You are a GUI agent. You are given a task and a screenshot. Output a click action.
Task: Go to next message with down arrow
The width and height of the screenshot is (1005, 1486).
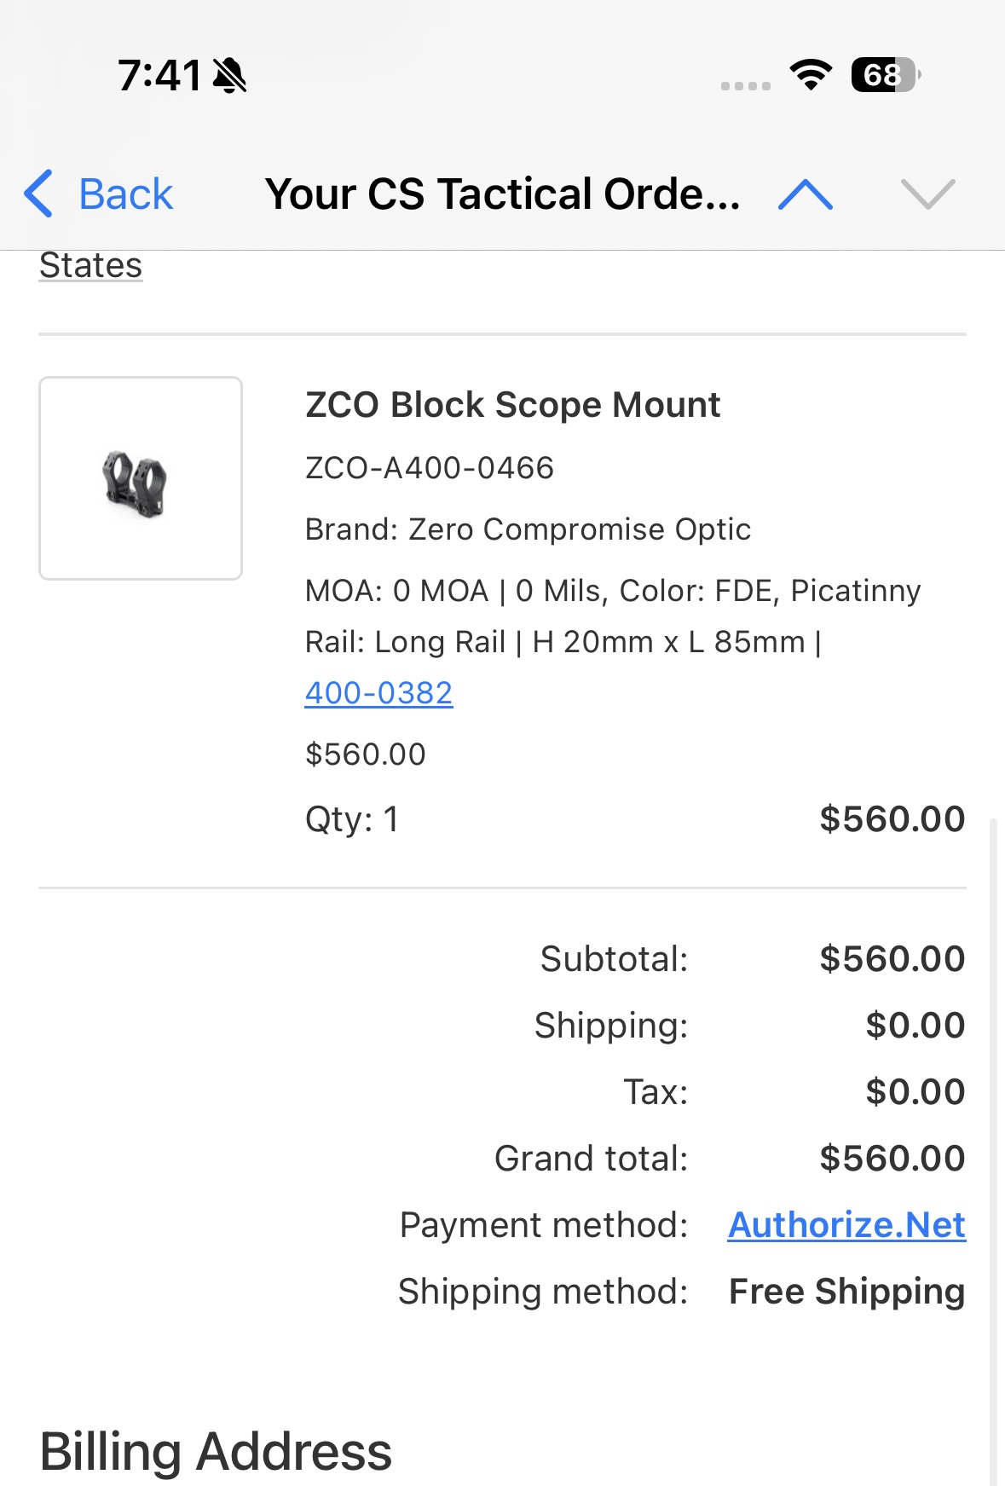click(927, 194)
